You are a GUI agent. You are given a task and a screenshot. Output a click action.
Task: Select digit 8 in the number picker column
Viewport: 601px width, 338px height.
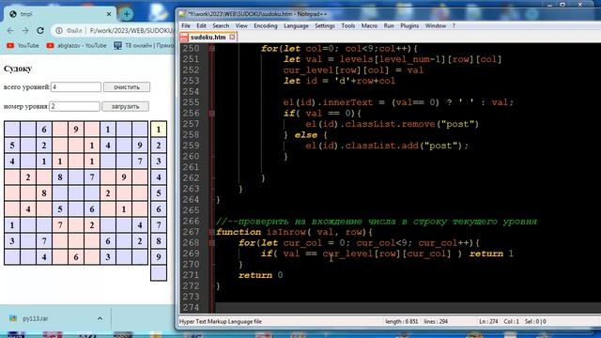(x=159, y=241)
